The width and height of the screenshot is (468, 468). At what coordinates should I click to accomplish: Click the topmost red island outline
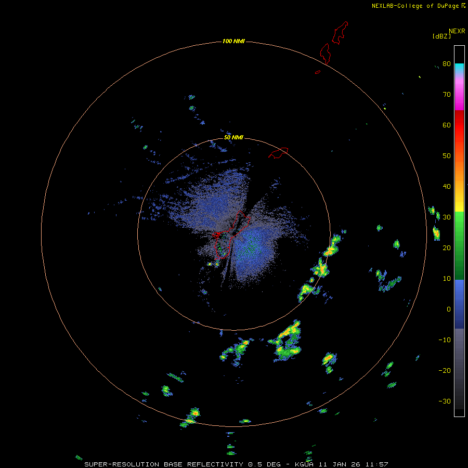point(340,33)
